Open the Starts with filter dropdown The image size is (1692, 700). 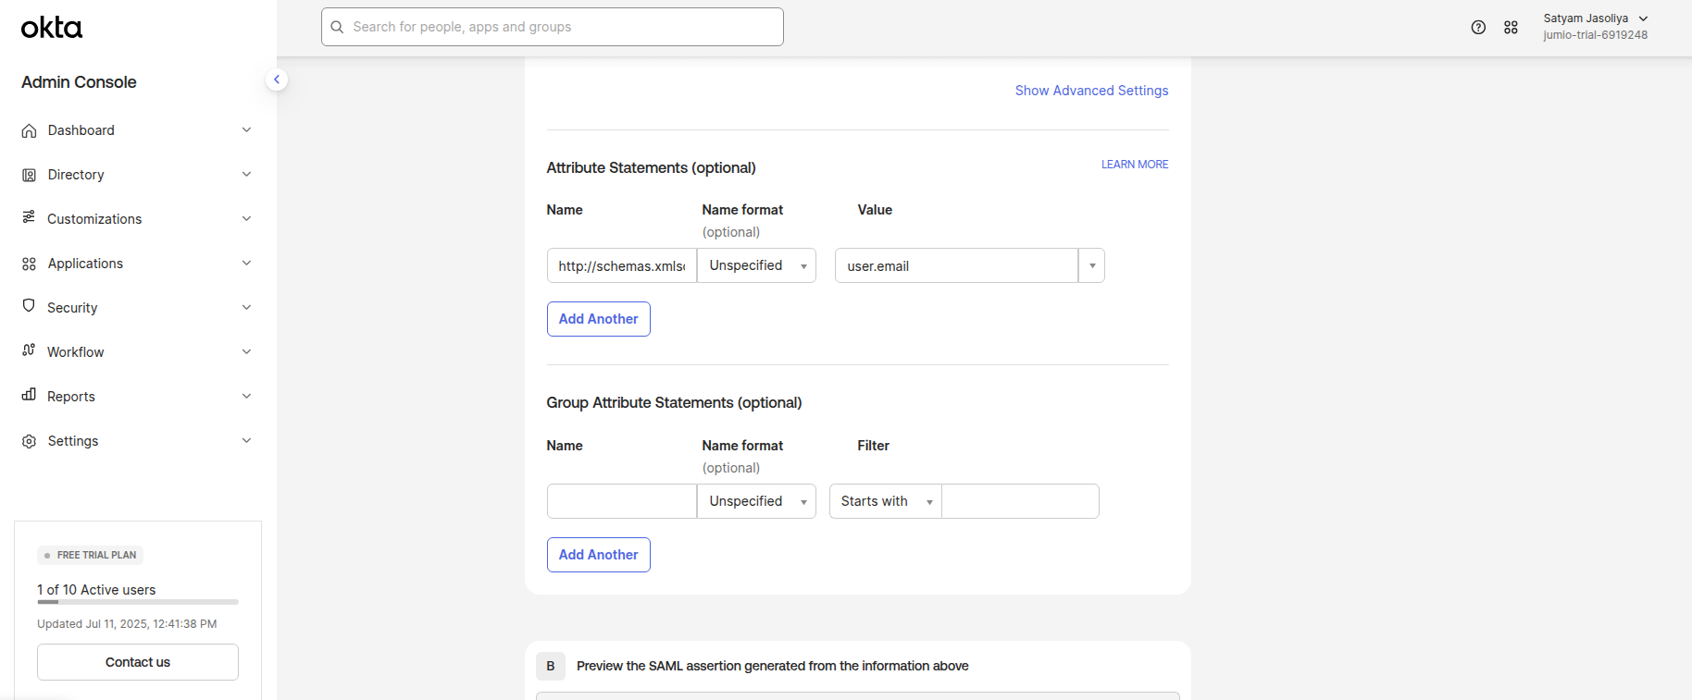885,501
